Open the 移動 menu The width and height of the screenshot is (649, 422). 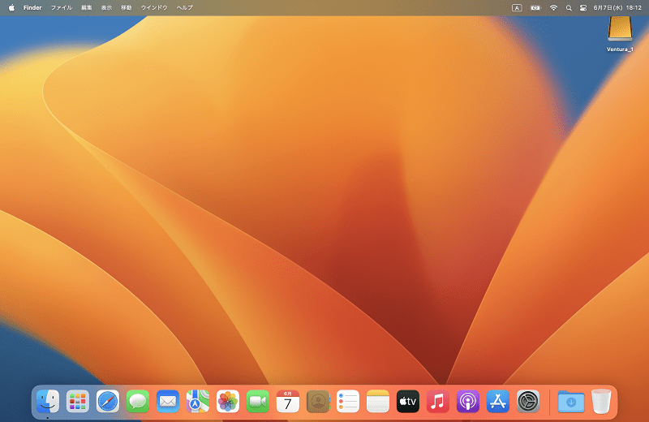point(127,7)
